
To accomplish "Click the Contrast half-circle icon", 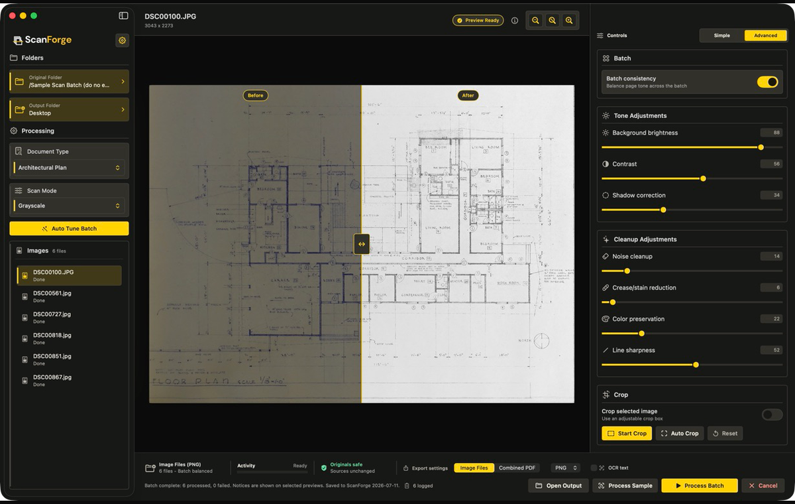I will tap(606, 164).
